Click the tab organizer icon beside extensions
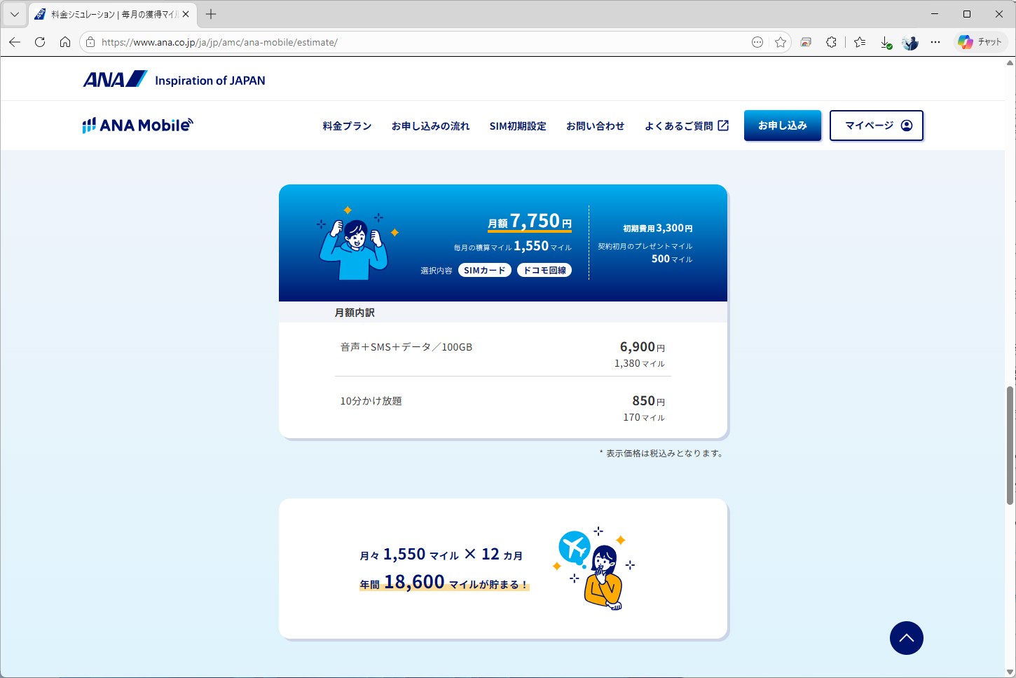This screenshot has width=1016, height=678. pos(806,42)
